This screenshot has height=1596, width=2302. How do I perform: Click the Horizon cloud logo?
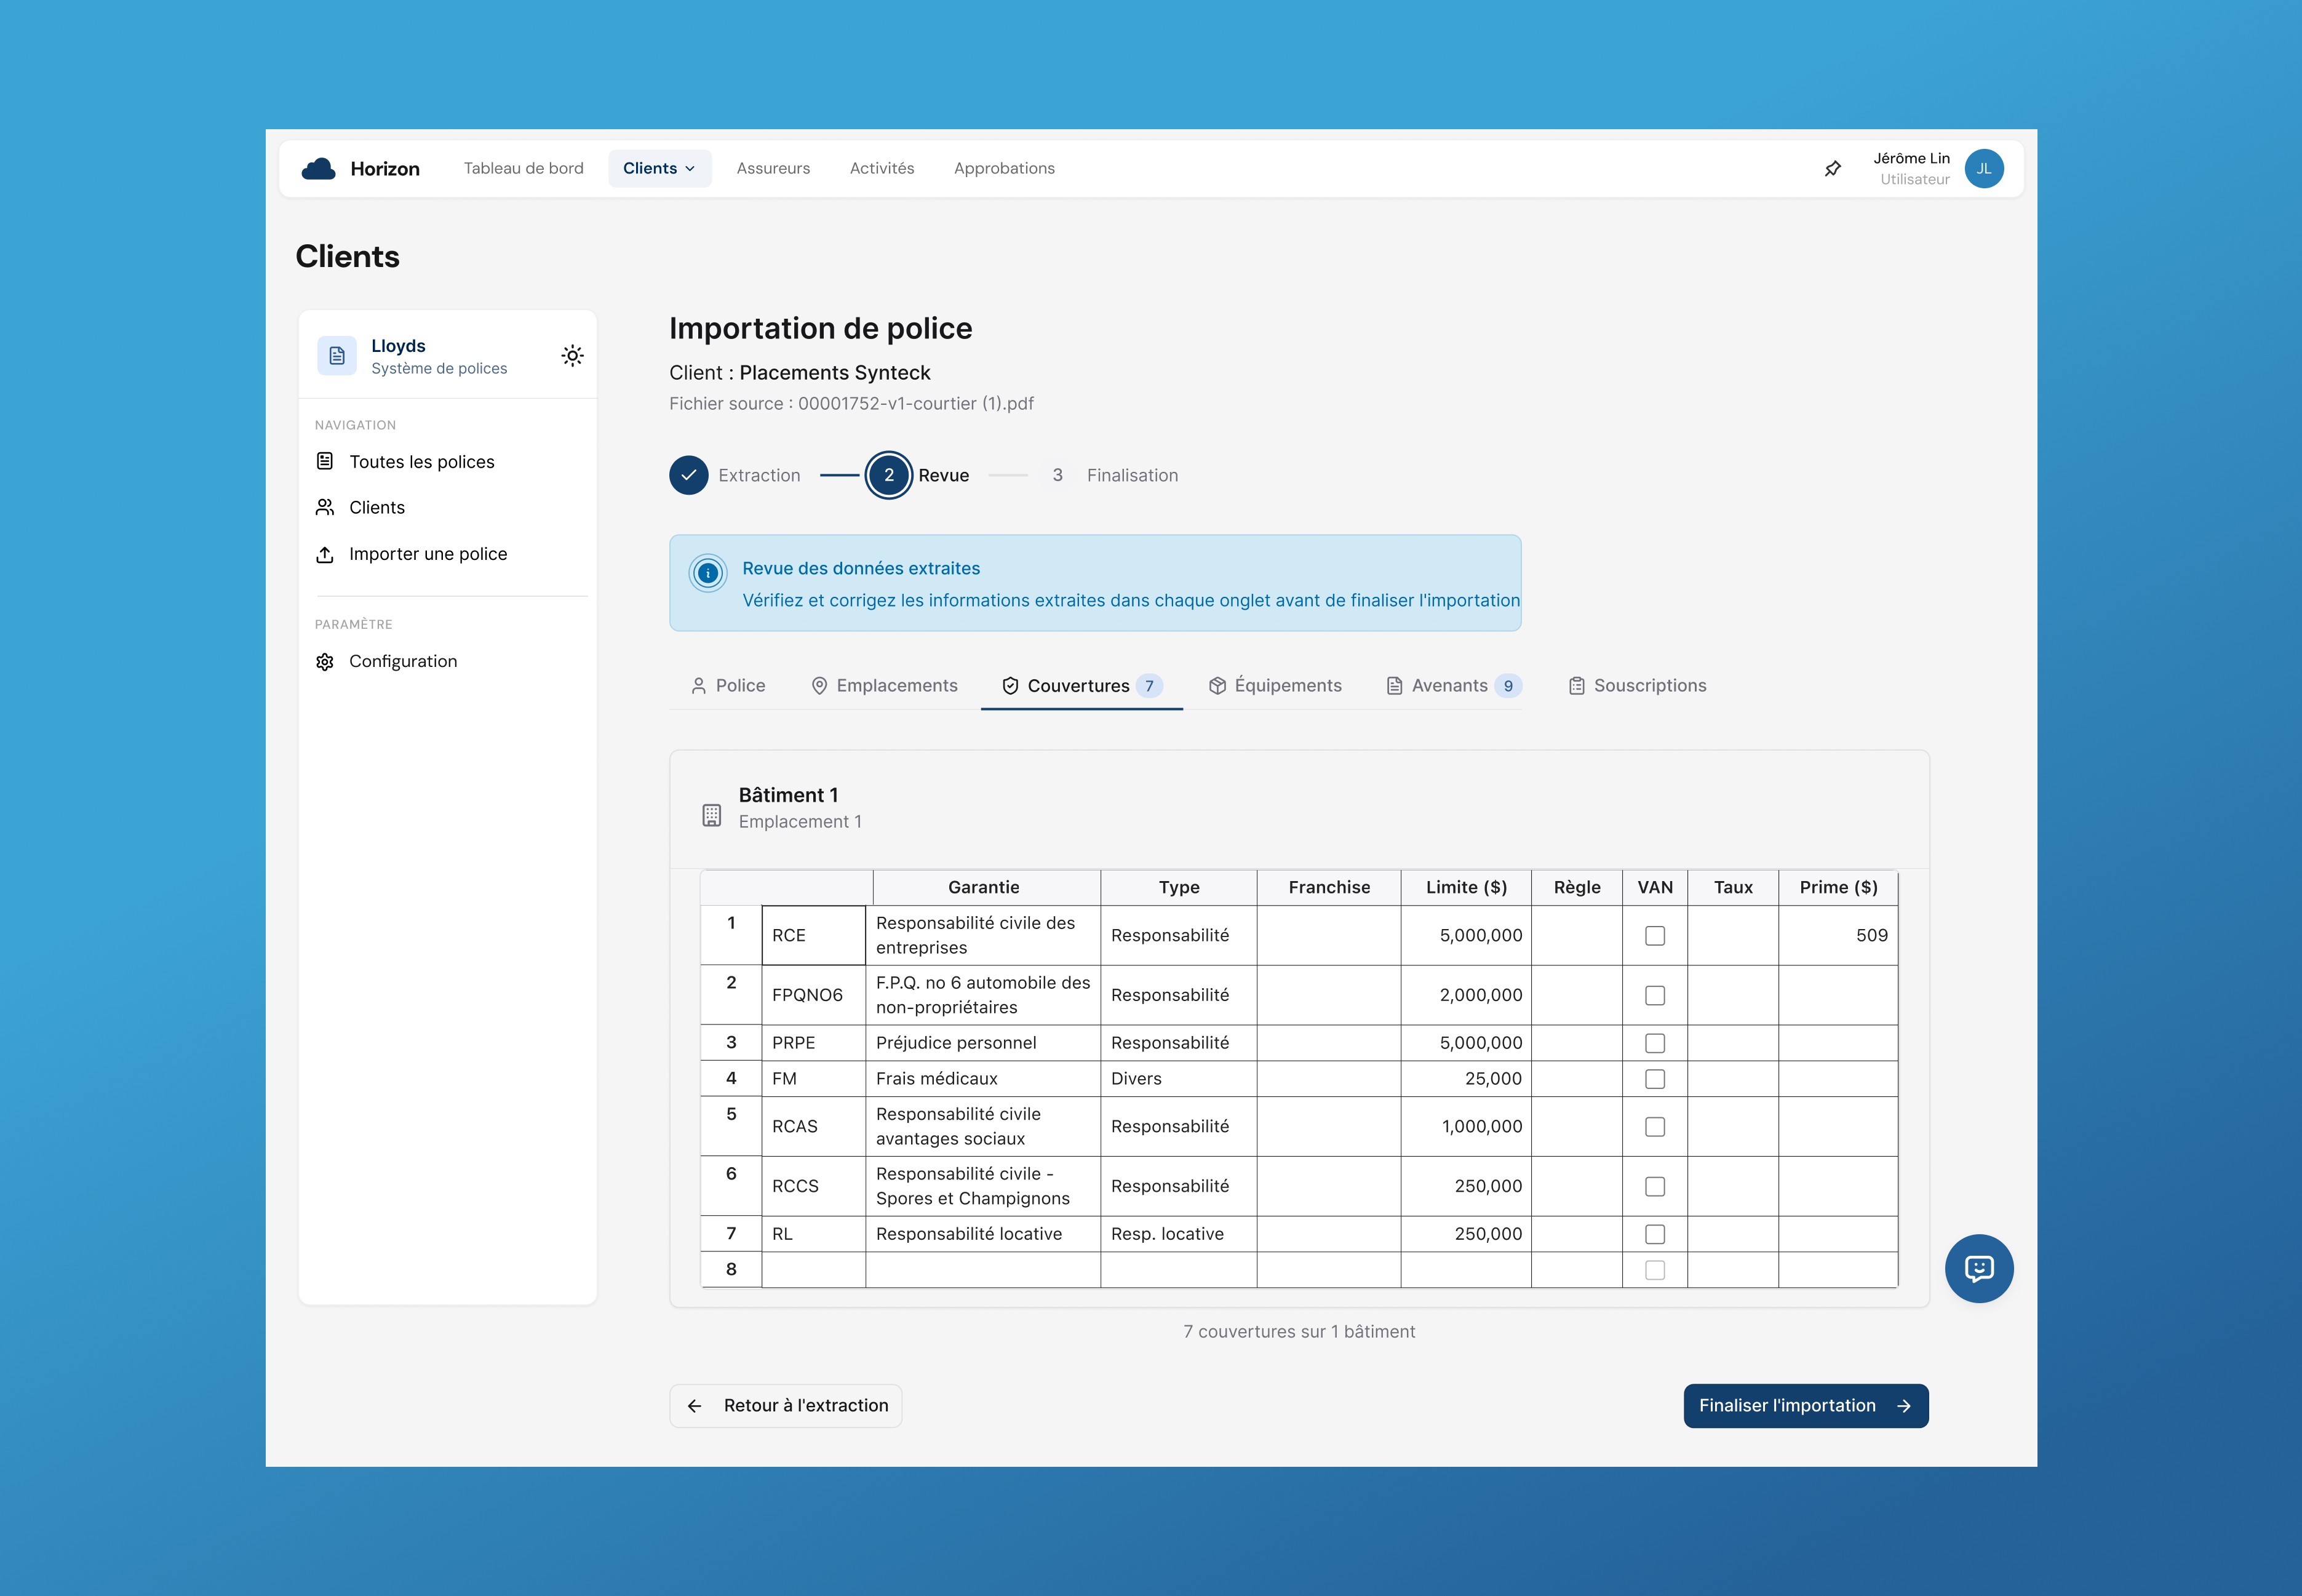click(319, 169)
